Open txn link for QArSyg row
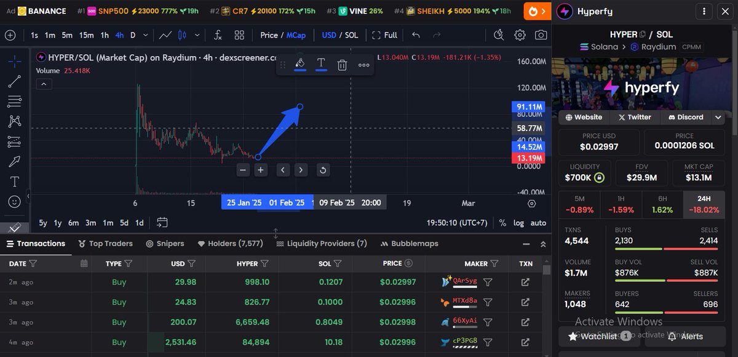 (525, 282)
